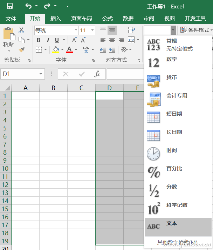The width and height of the screenshot is (213, 250).
Task: Click the decrease indent icon
Action: point(103,50)
